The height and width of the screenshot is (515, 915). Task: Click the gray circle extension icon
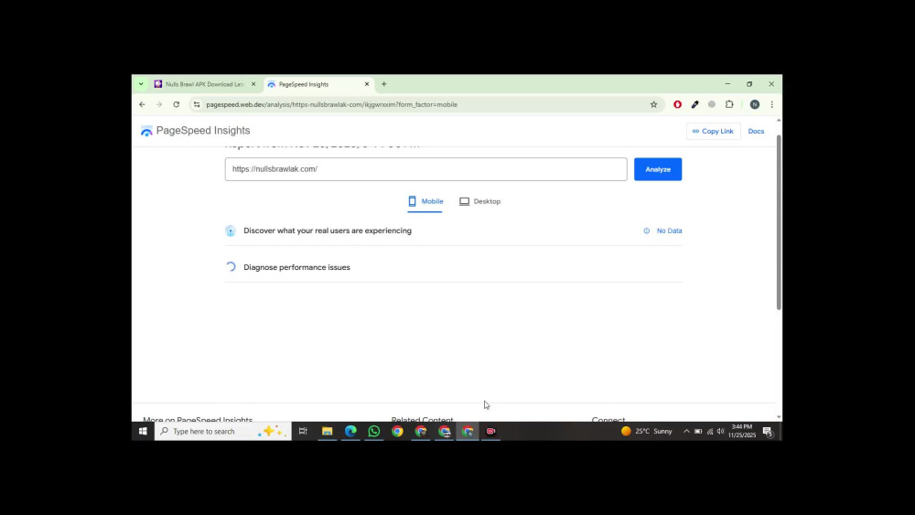pyautogui.click(x=712, y=105)
